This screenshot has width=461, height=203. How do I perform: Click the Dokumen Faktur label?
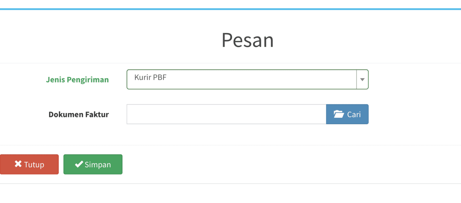(x=79, y=114)
